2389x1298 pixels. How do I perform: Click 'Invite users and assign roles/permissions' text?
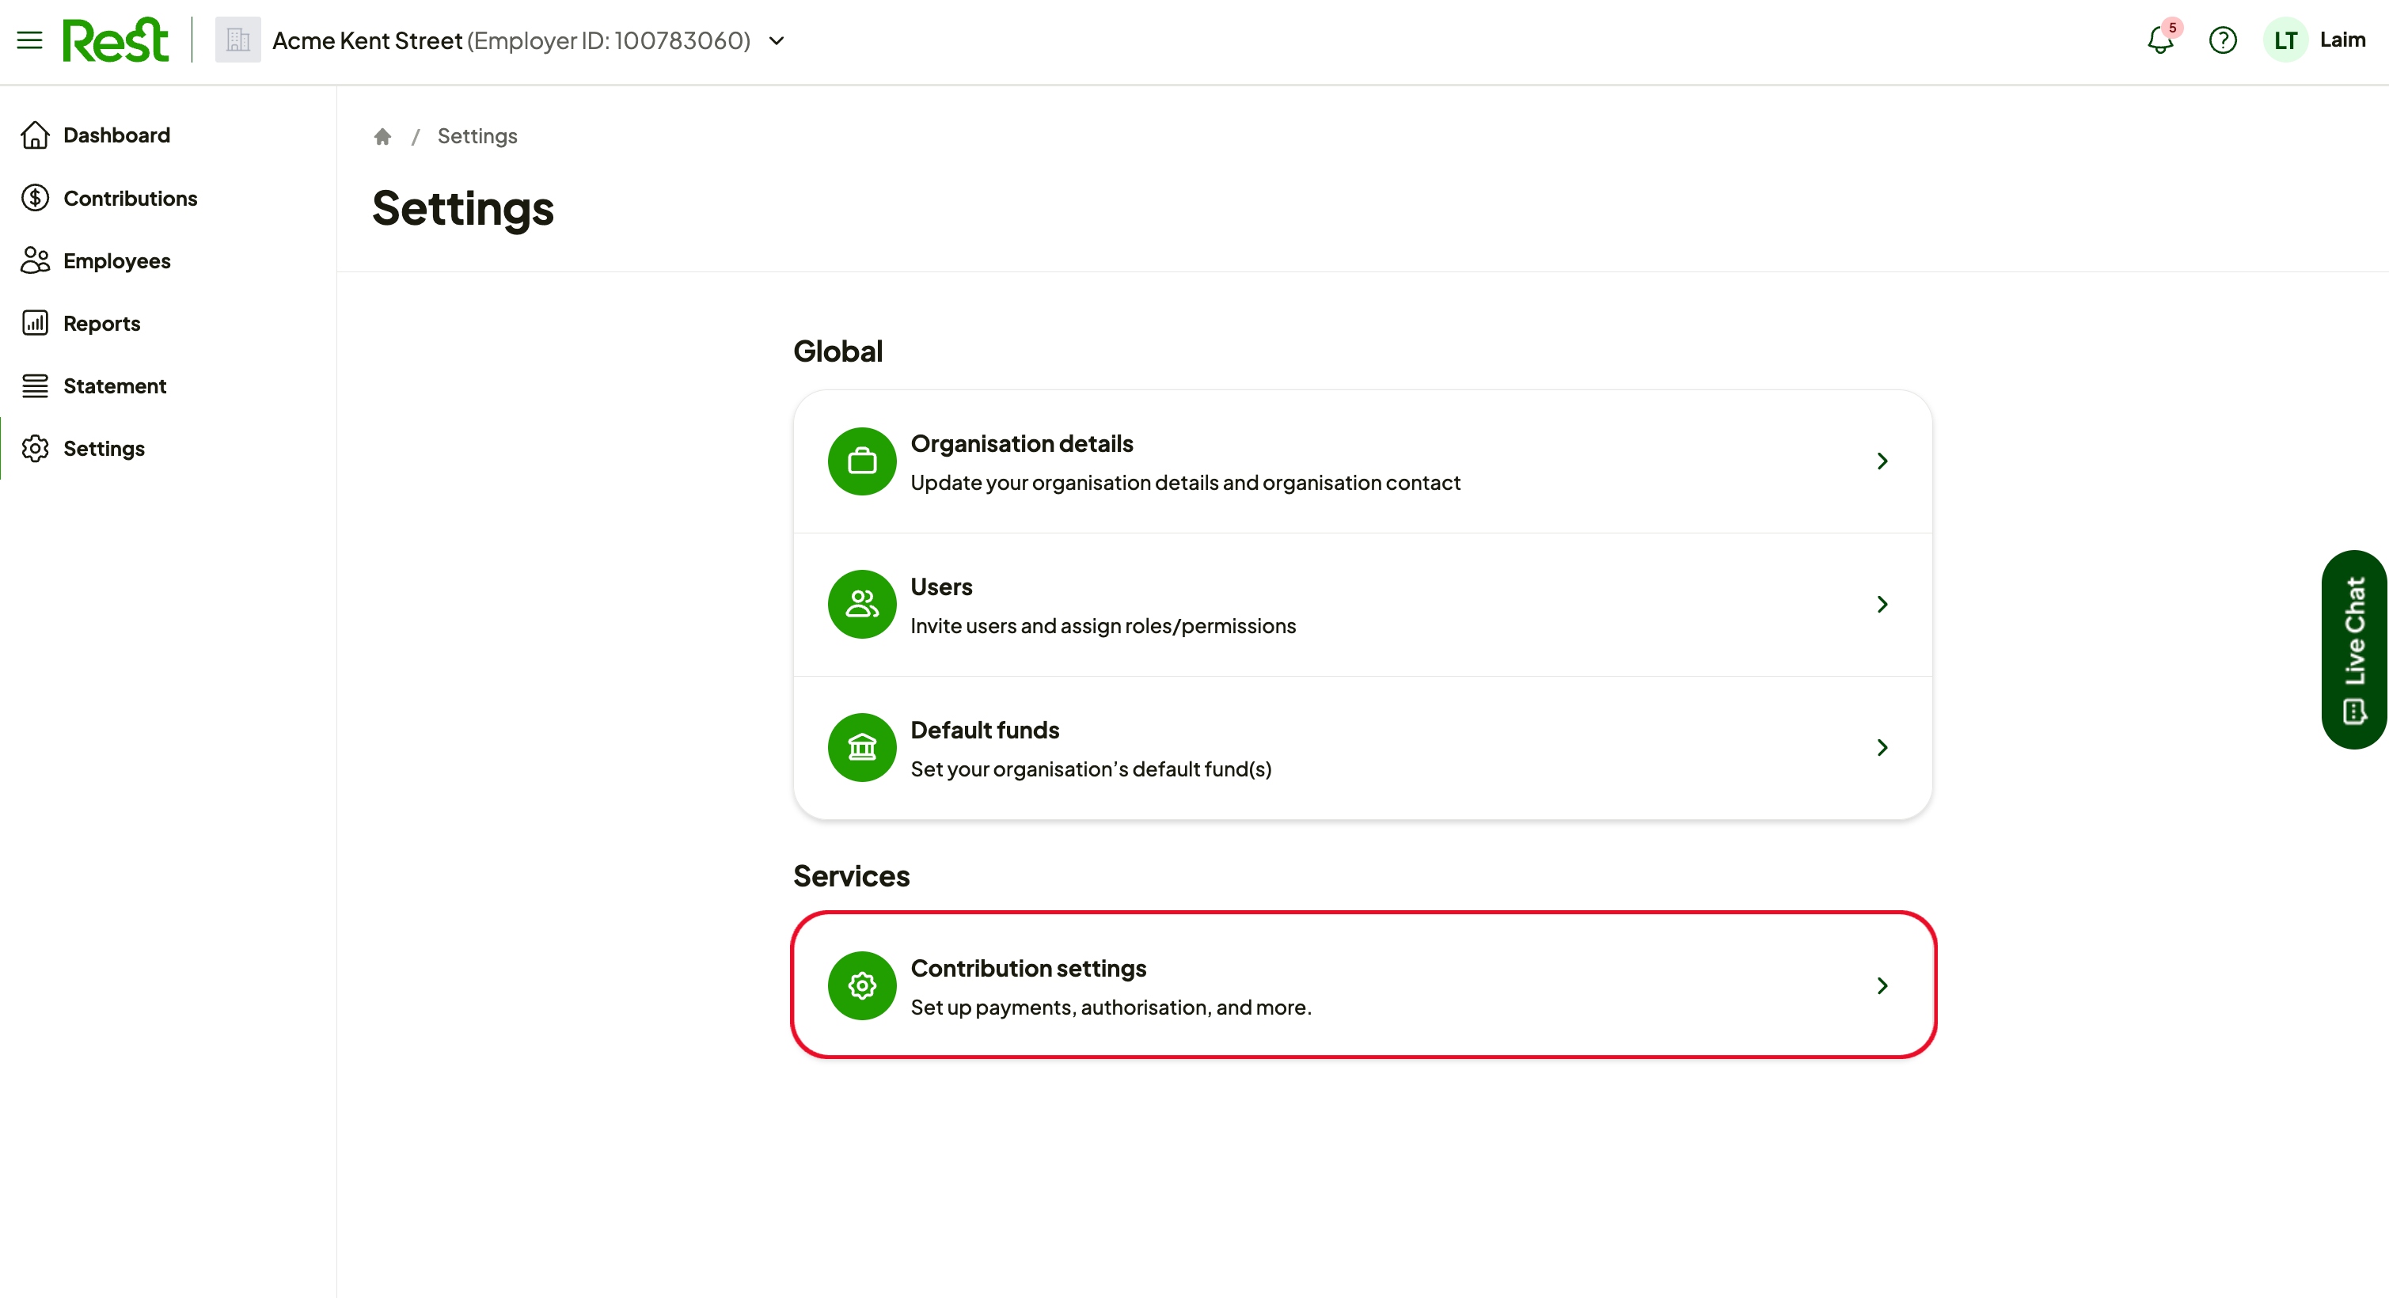1103,626
